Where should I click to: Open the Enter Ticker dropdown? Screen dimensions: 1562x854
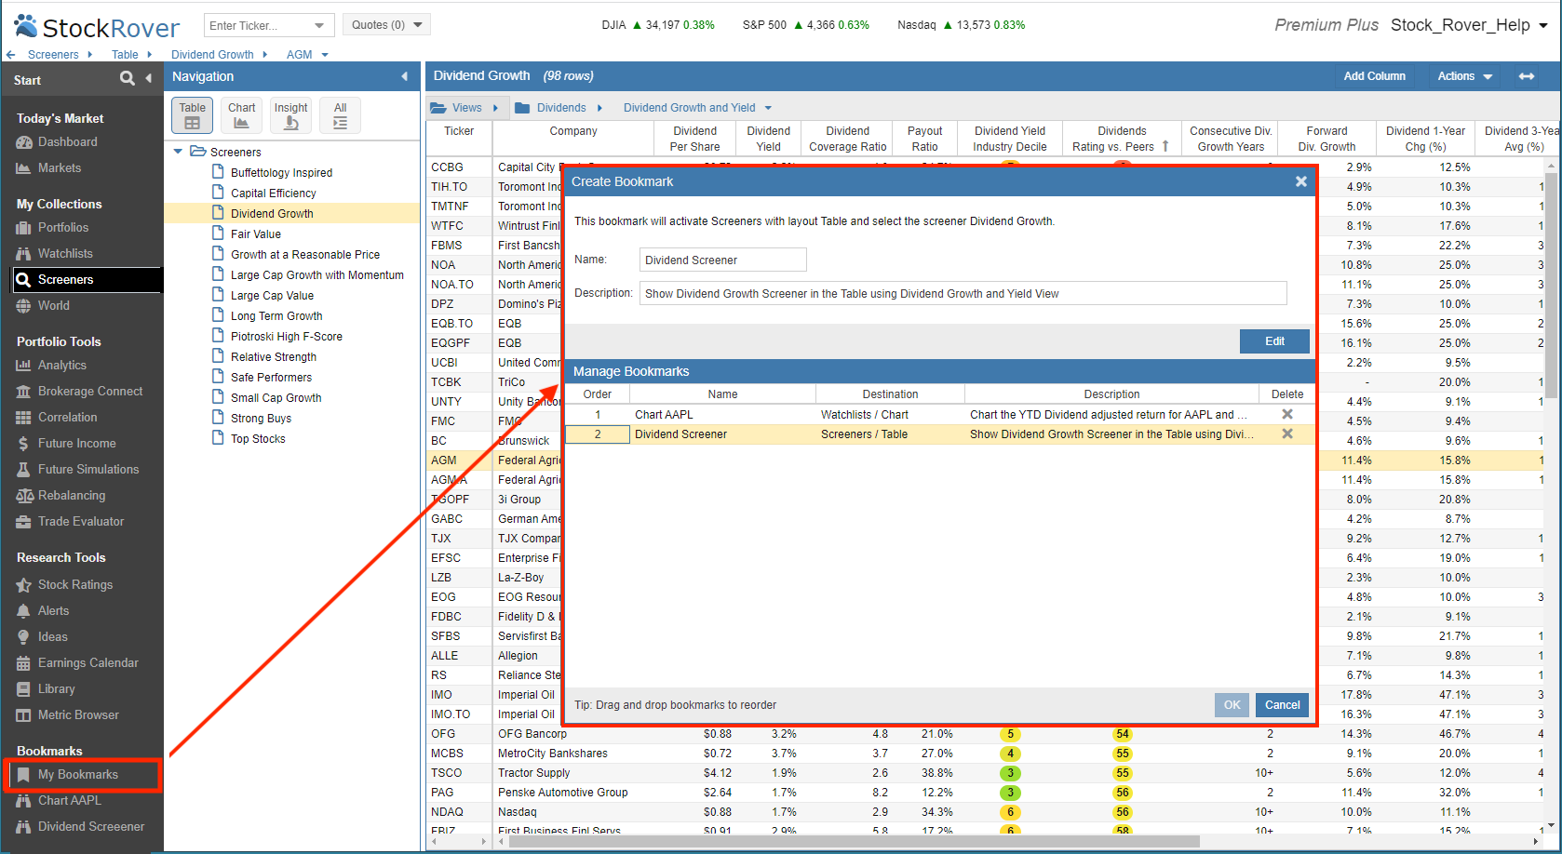point(319,25)
